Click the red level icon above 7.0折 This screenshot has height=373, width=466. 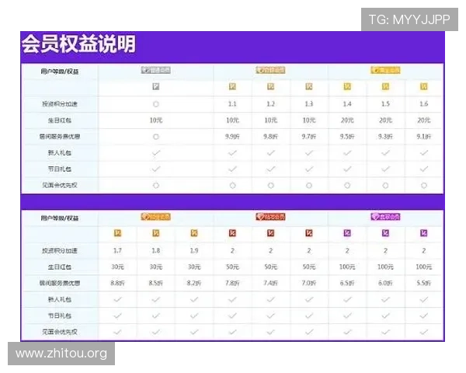(x=309, y=233)
